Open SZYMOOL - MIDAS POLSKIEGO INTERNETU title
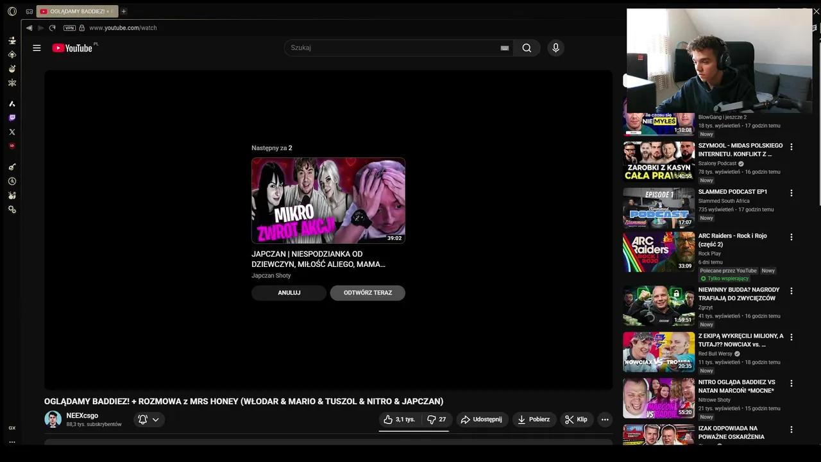 click(740, 150)
